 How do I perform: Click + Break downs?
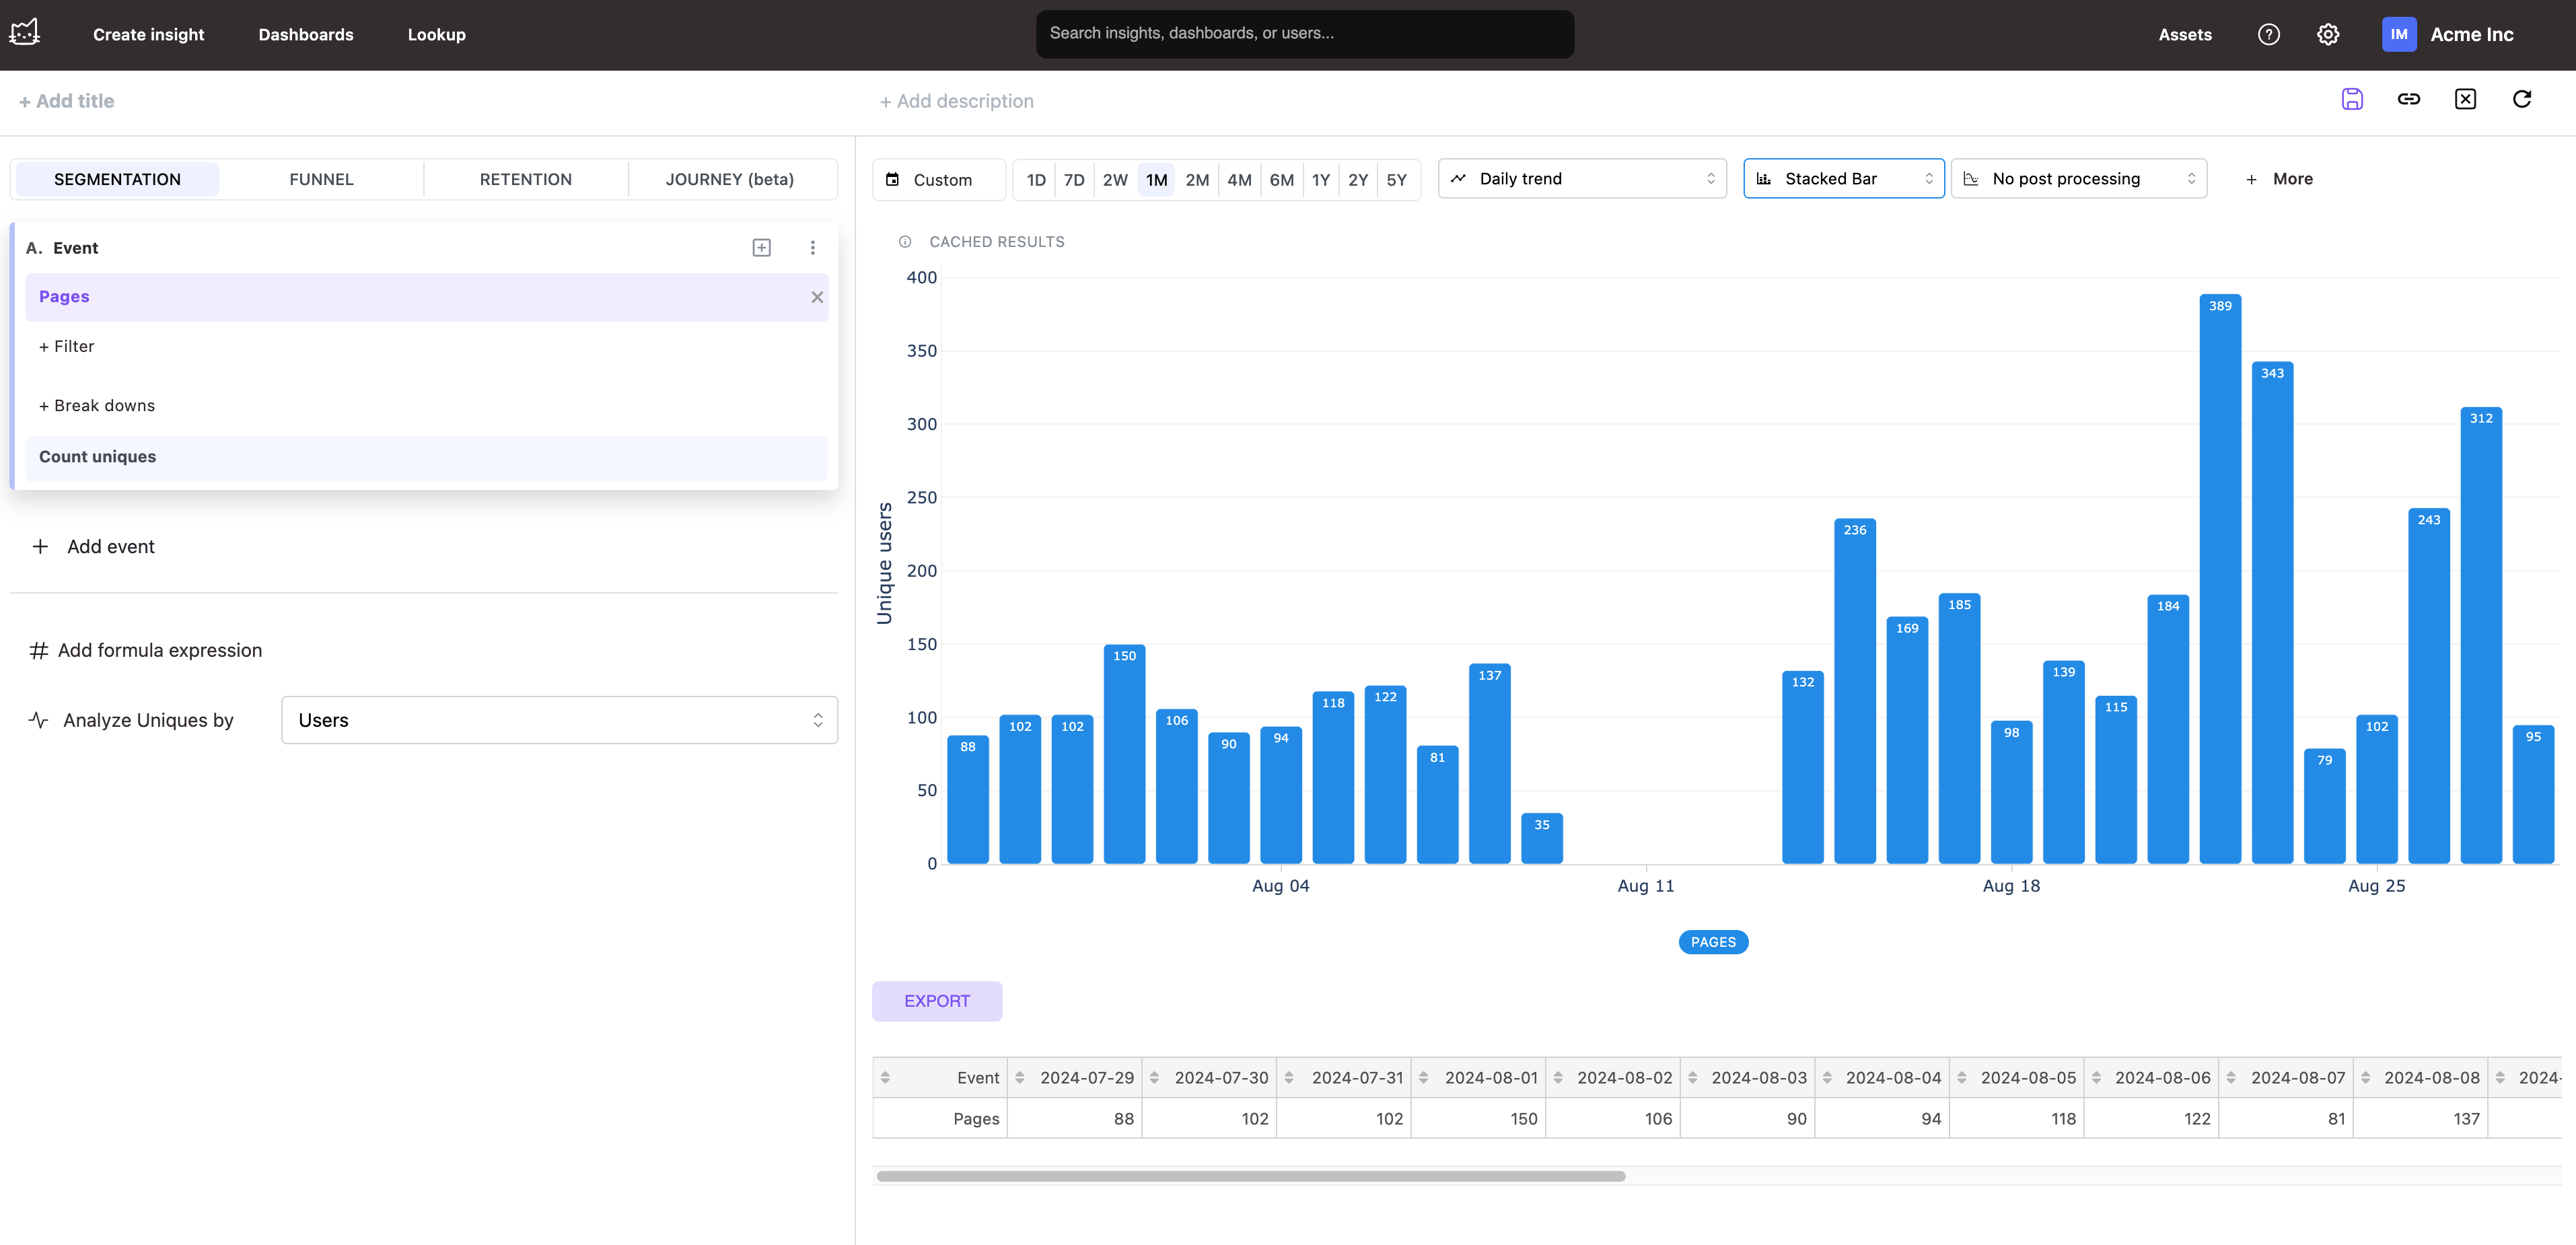[97, 406]
